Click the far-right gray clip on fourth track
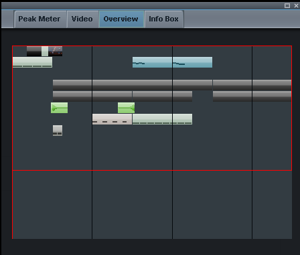The width and height of the screenshot is (300, 255). coord(272,96)
